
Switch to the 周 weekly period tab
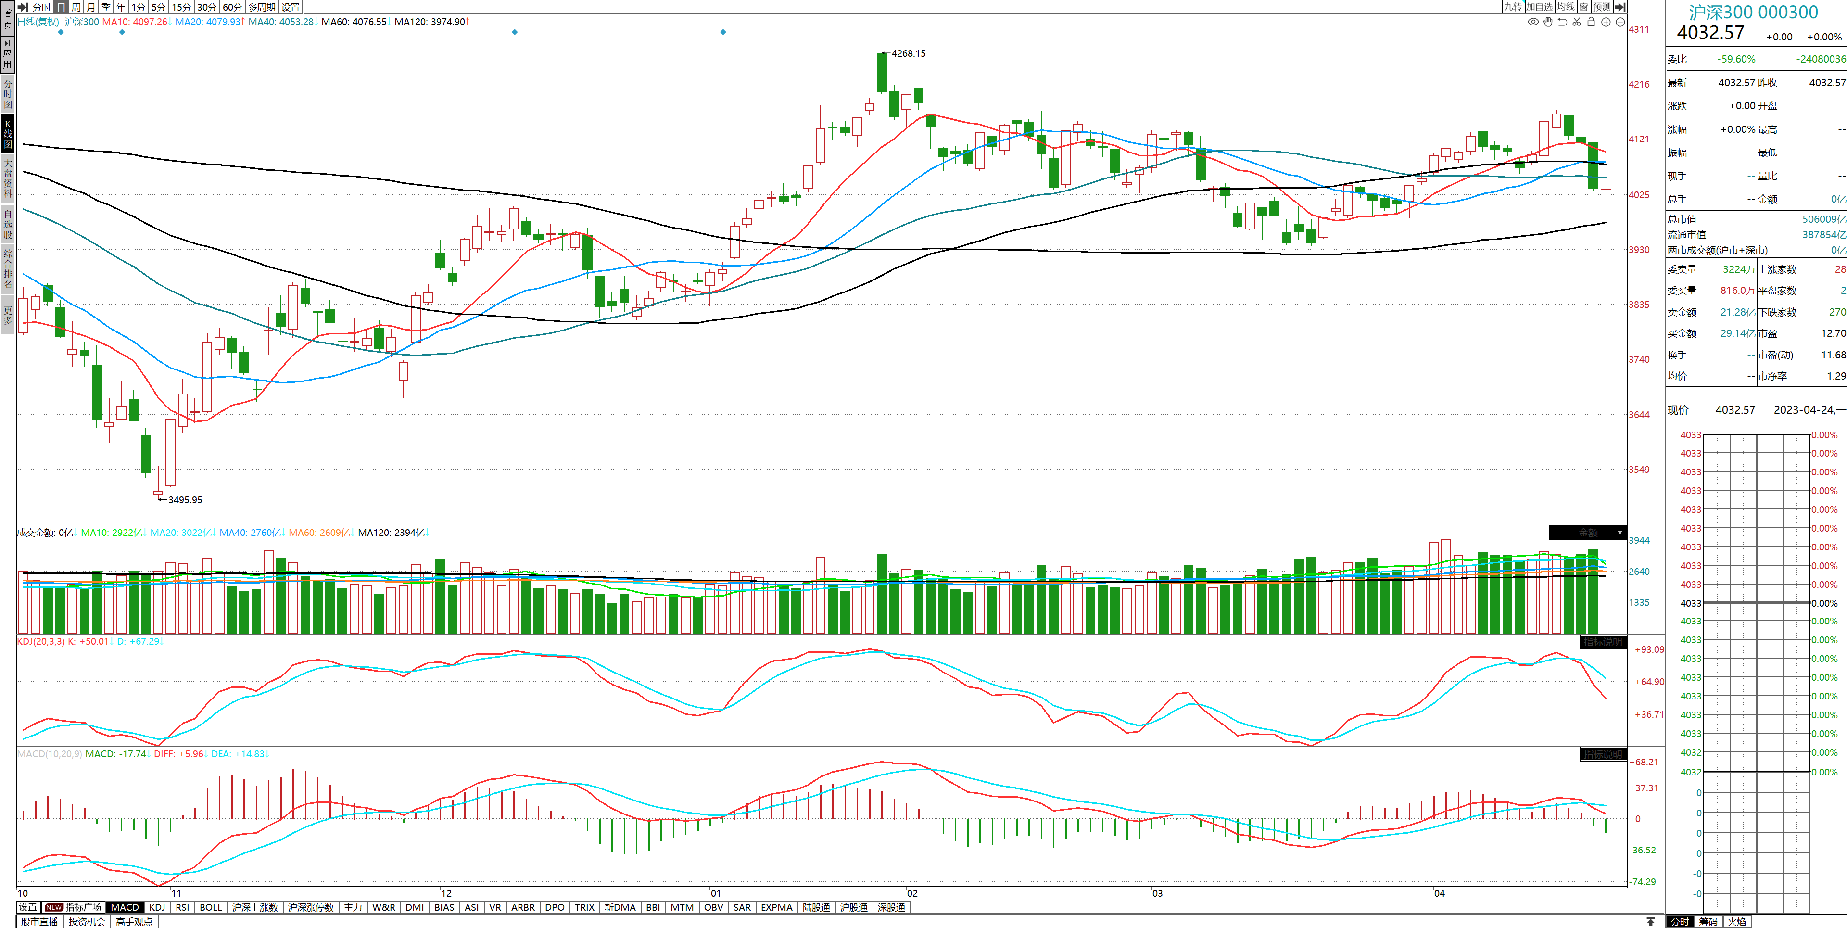[76, 6]
